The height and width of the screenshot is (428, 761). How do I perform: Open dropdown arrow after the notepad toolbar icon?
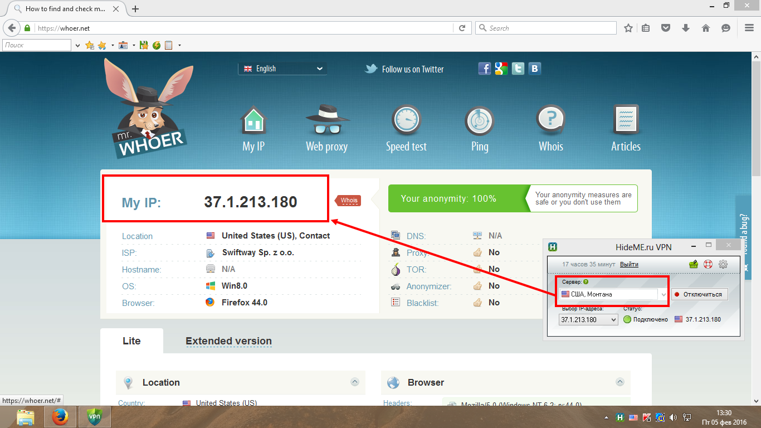(x=179, y=45)
